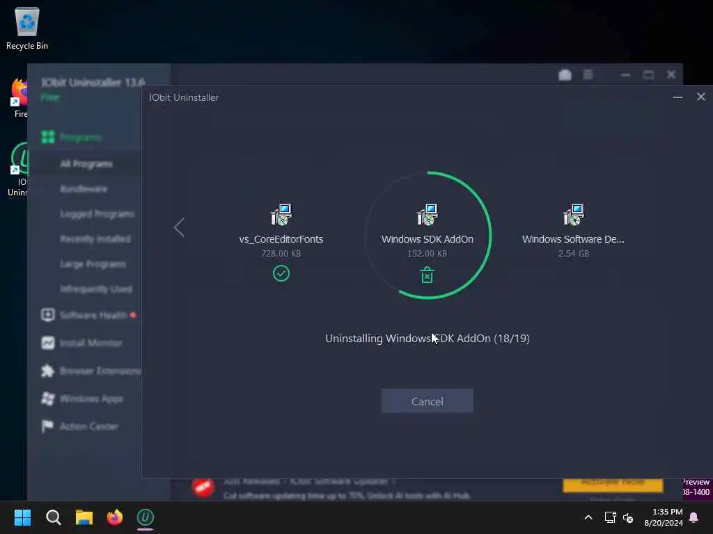
Task: Click the yellow button in bottom banner
Action: 613,485
